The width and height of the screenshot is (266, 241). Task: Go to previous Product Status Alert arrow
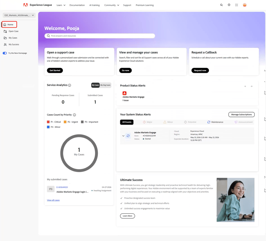click(x=245, y=86)
